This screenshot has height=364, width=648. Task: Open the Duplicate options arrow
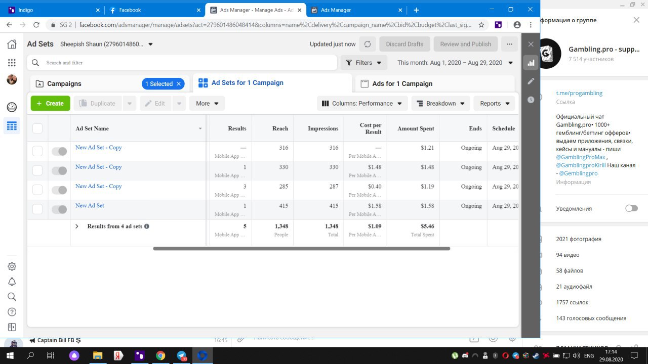point(130,103)
